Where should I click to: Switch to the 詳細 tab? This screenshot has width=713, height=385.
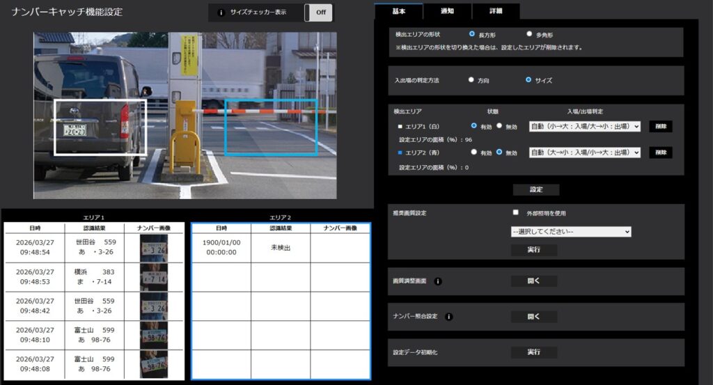tap(495, 11)
